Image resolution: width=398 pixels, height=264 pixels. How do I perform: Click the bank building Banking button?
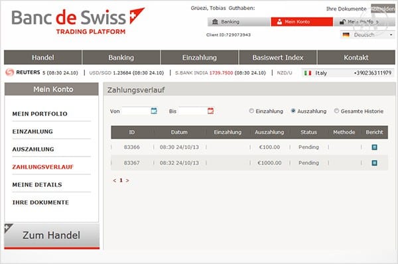[239, 22]
